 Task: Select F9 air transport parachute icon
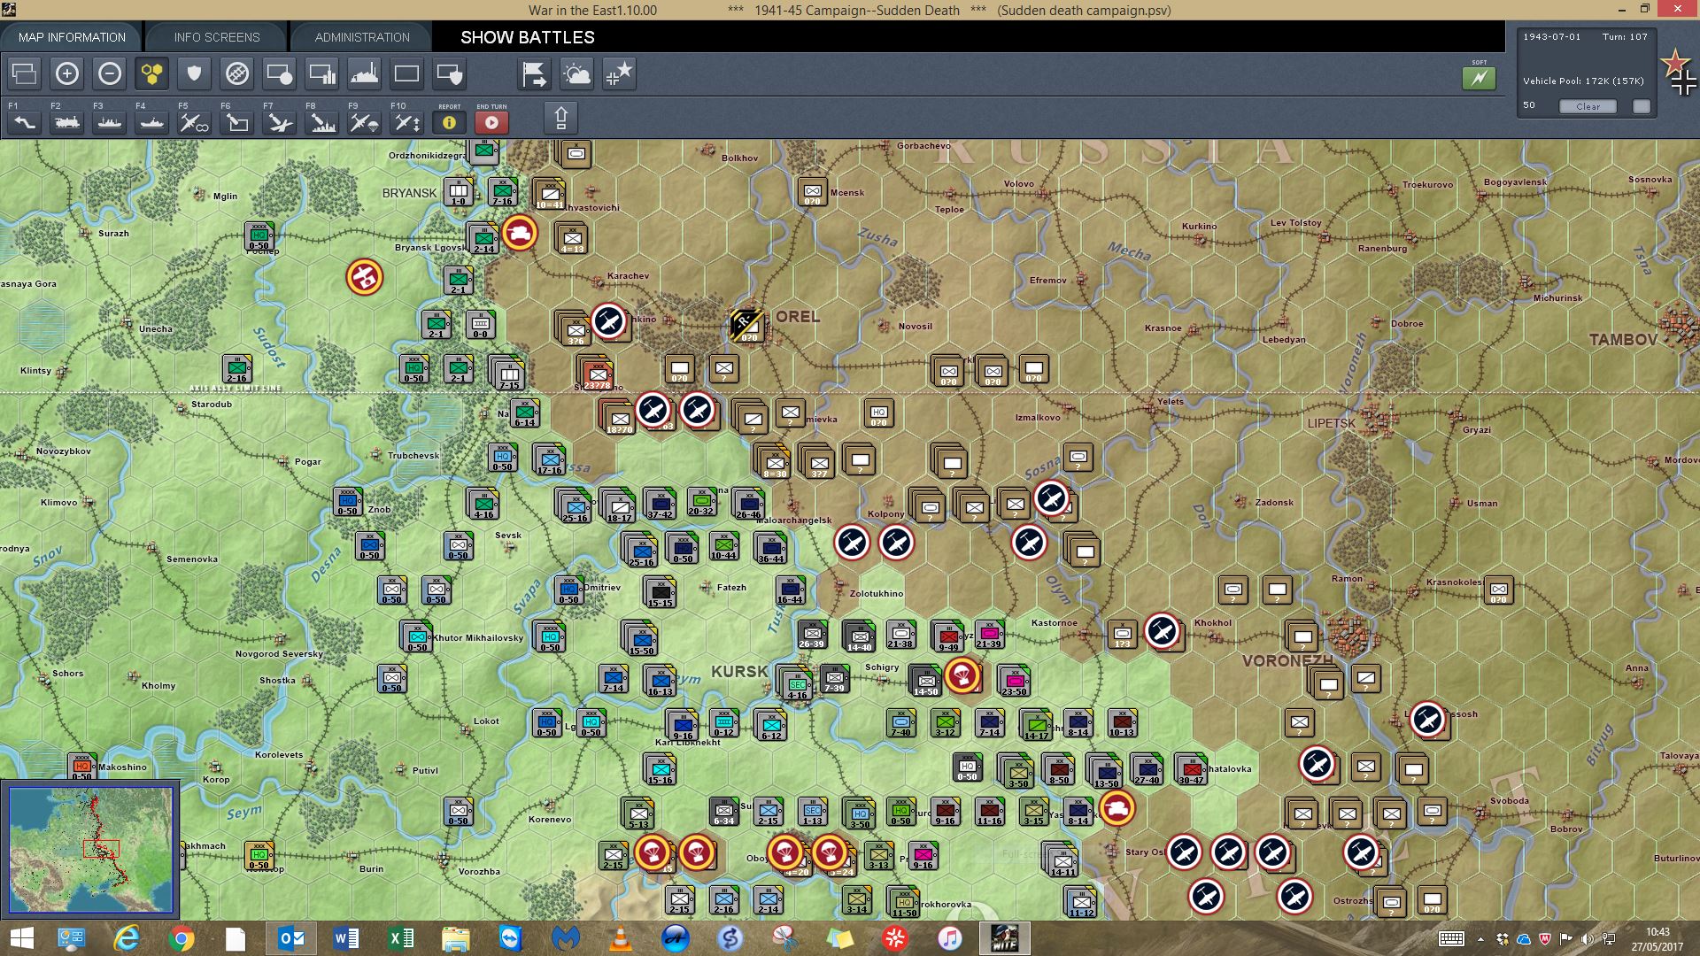(x=365, y=122)
